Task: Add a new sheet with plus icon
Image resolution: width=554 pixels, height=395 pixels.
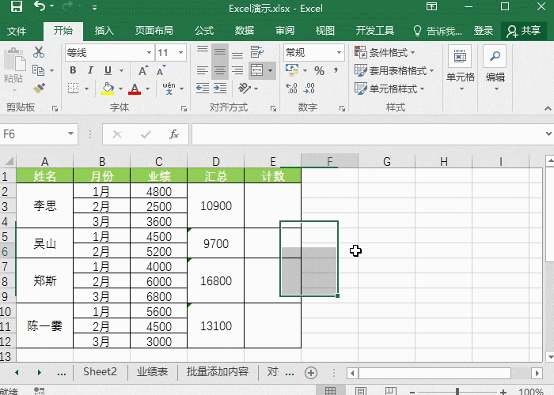Action: (x=311, y=372)
